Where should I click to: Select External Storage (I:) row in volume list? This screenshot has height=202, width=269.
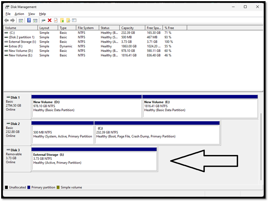[22, 42]
